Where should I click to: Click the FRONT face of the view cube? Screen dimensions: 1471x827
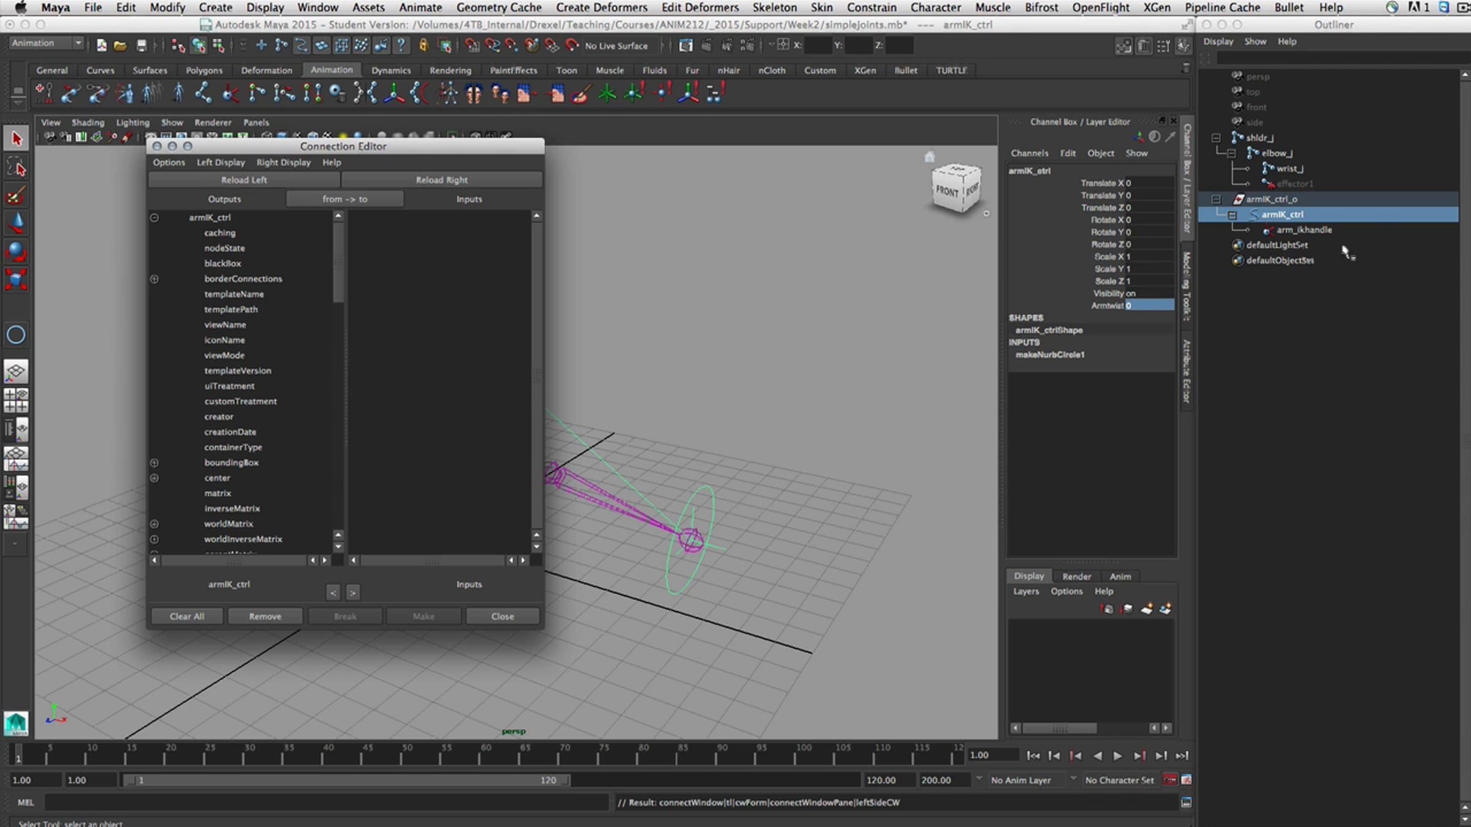(x=947, y=192)
